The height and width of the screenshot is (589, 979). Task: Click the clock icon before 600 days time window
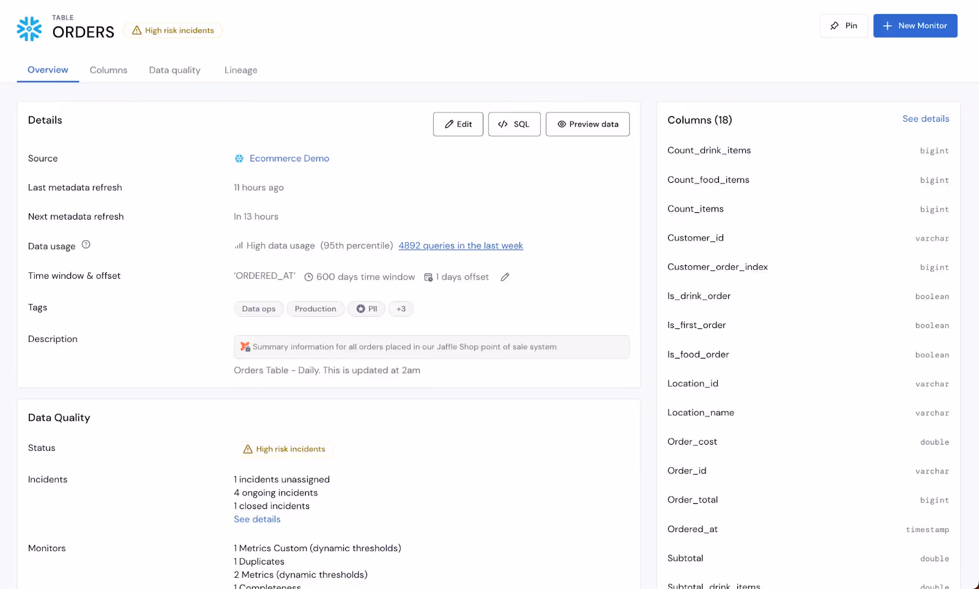(309, 277)
